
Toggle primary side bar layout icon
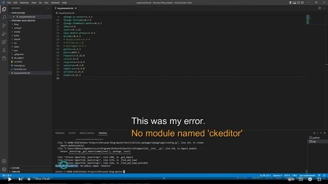(x=291, y=3)
